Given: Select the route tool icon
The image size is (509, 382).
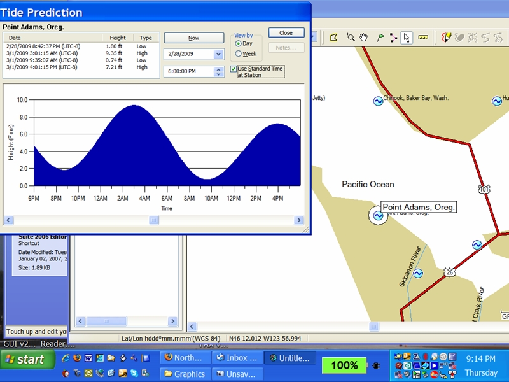Looking at the screenshot, I should (x=393, y=38).
